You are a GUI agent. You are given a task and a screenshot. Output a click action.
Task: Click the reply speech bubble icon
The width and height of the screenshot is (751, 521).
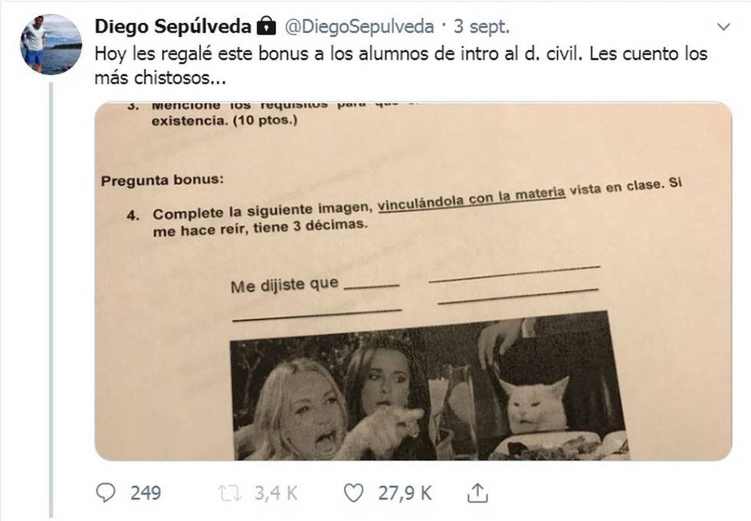coord(106,493)
